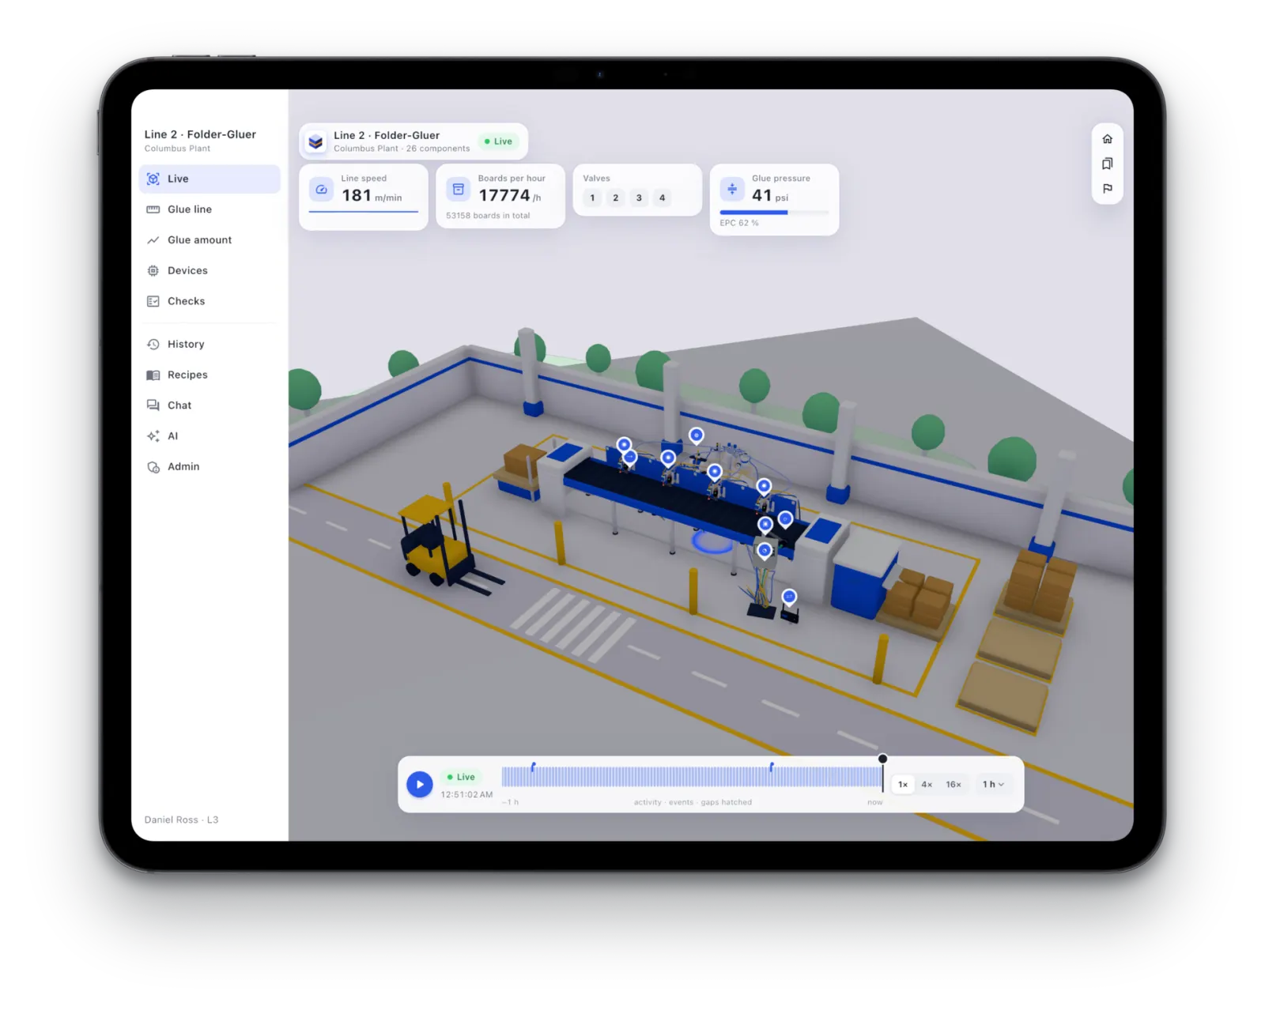Open History section

(x=209, y=345)
